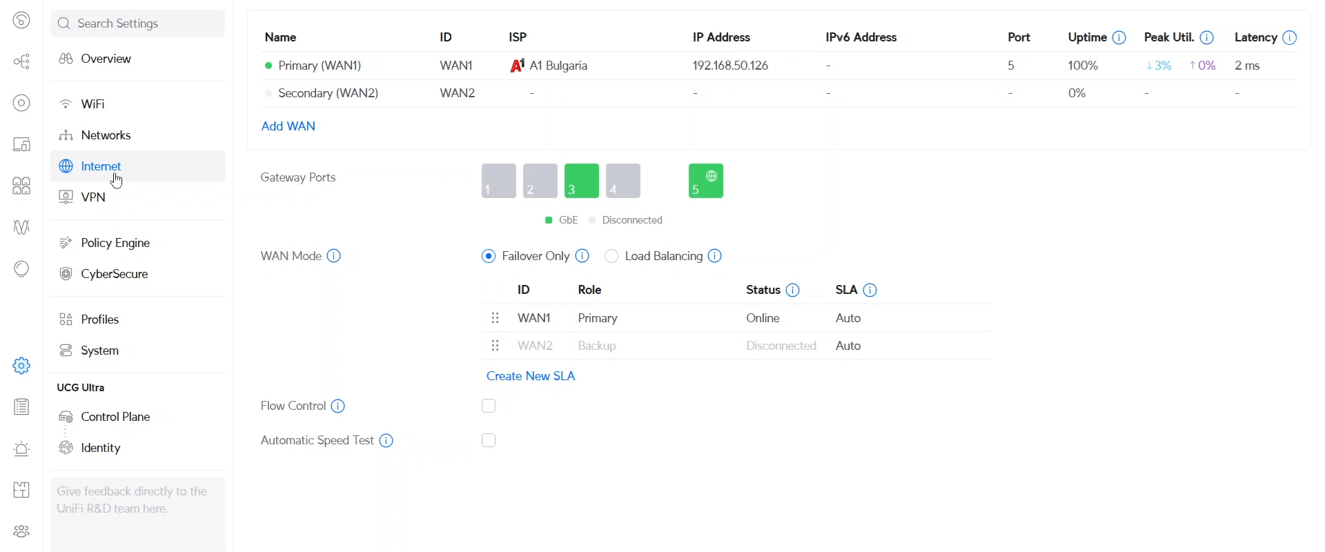The height and width of the screenshot is (552, 1325).
Task: Open the topology icon in left rail
Action: [x=21, y=61]
